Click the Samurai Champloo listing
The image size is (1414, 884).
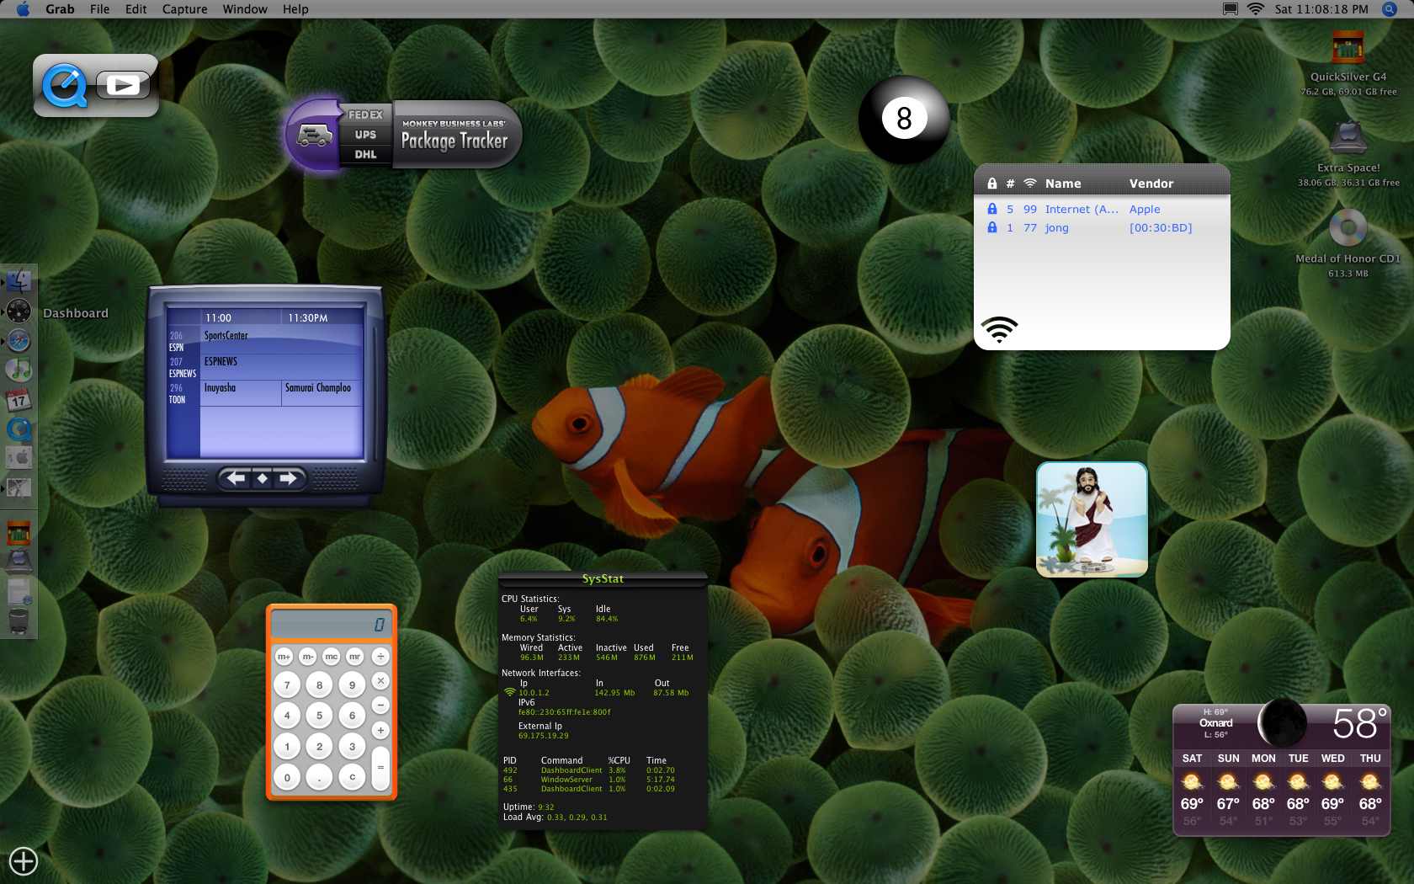point(322,392)
